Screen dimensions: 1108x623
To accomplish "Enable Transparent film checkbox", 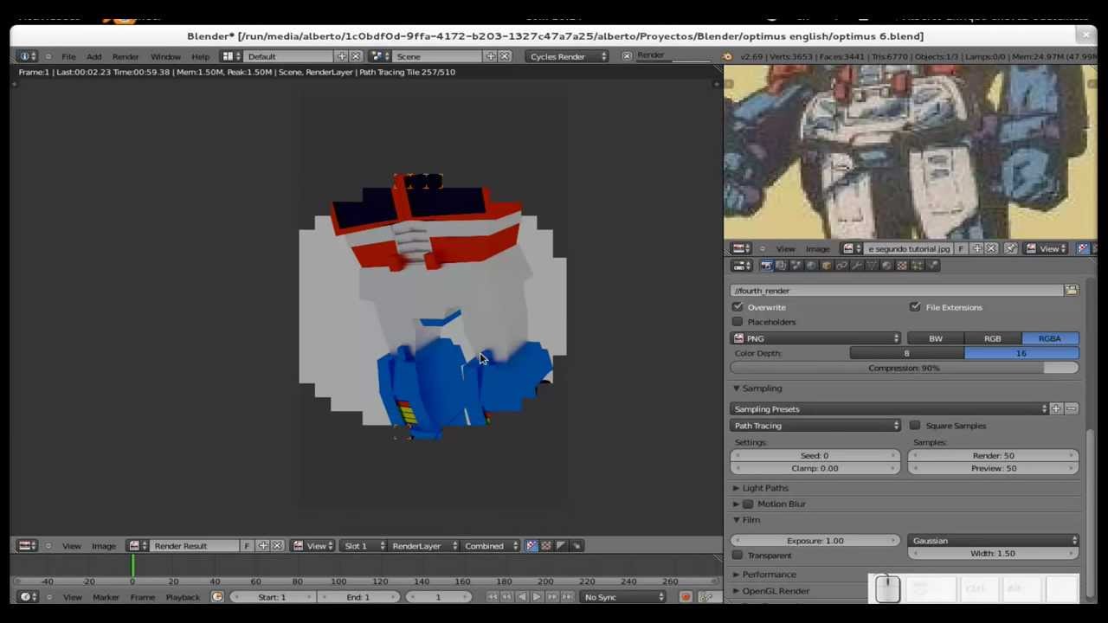I will point(738,556).
